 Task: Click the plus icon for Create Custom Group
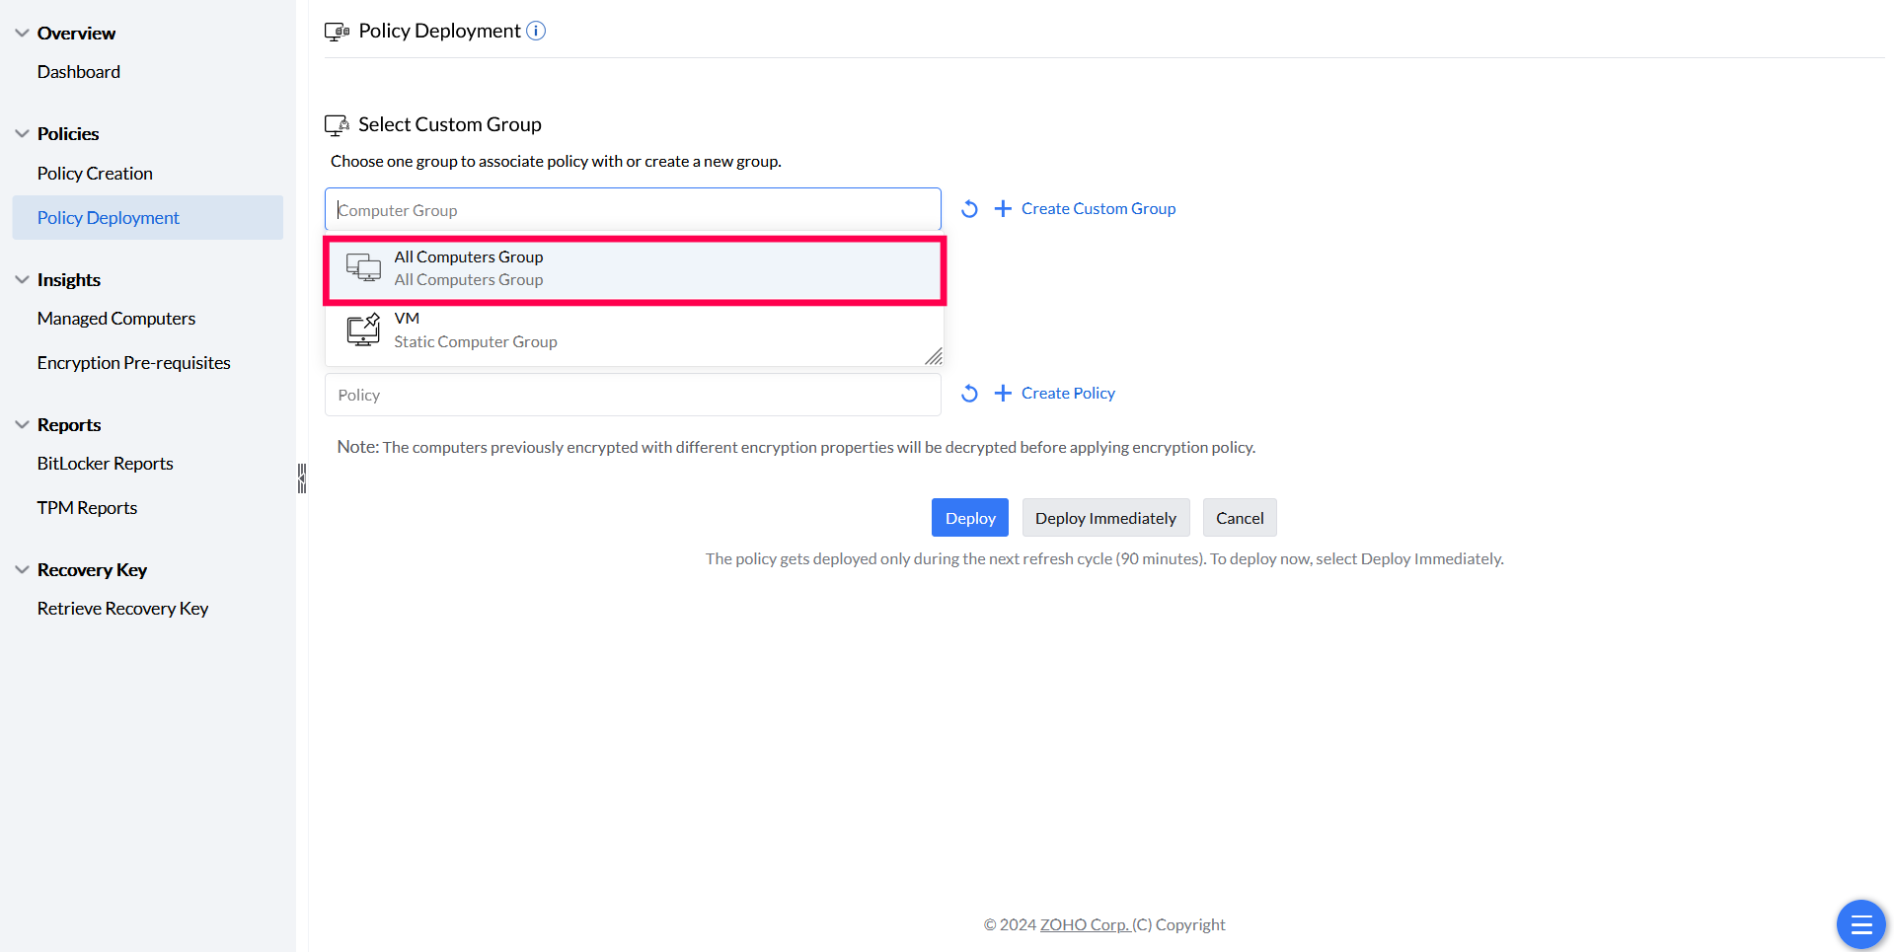[x=1003, y=209]
